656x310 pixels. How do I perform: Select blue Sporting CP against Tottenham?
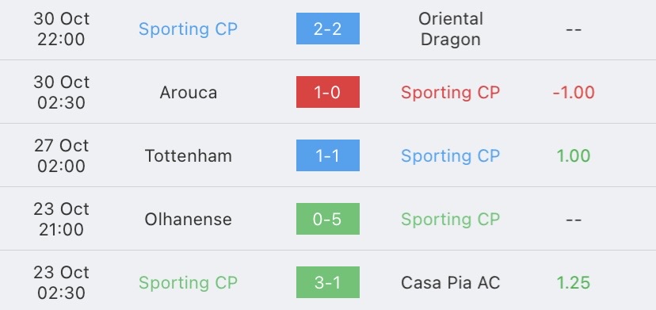(451, 156)
